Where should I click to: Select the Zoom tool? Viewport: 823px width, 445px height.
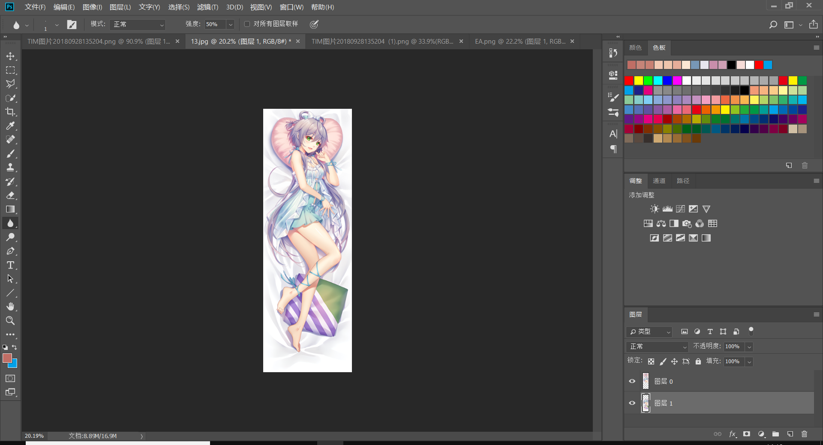[x=10, y=321]
